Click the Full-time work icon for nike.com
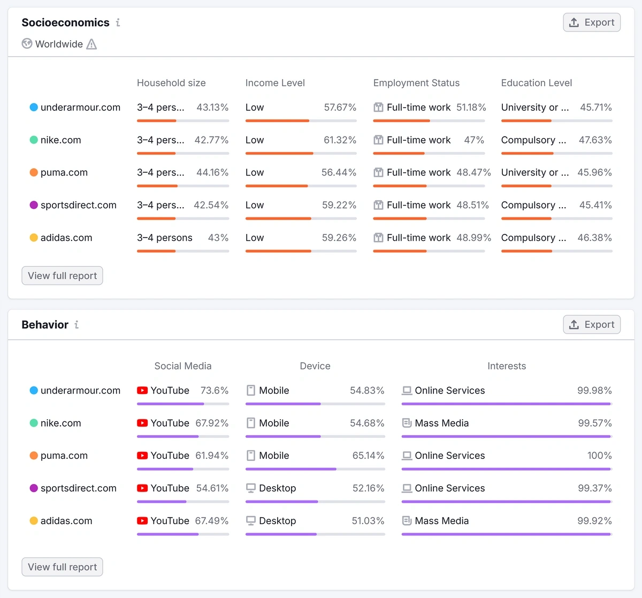This screenshot has width=642, height=598. 378,140
